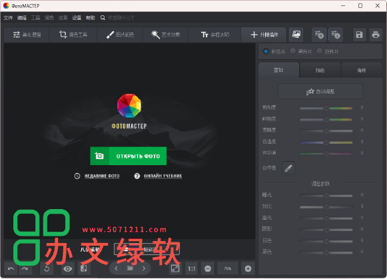Click the auto-adjust button with star icon
The width and height of the screenshot is (387, 279).
(320, 91)
